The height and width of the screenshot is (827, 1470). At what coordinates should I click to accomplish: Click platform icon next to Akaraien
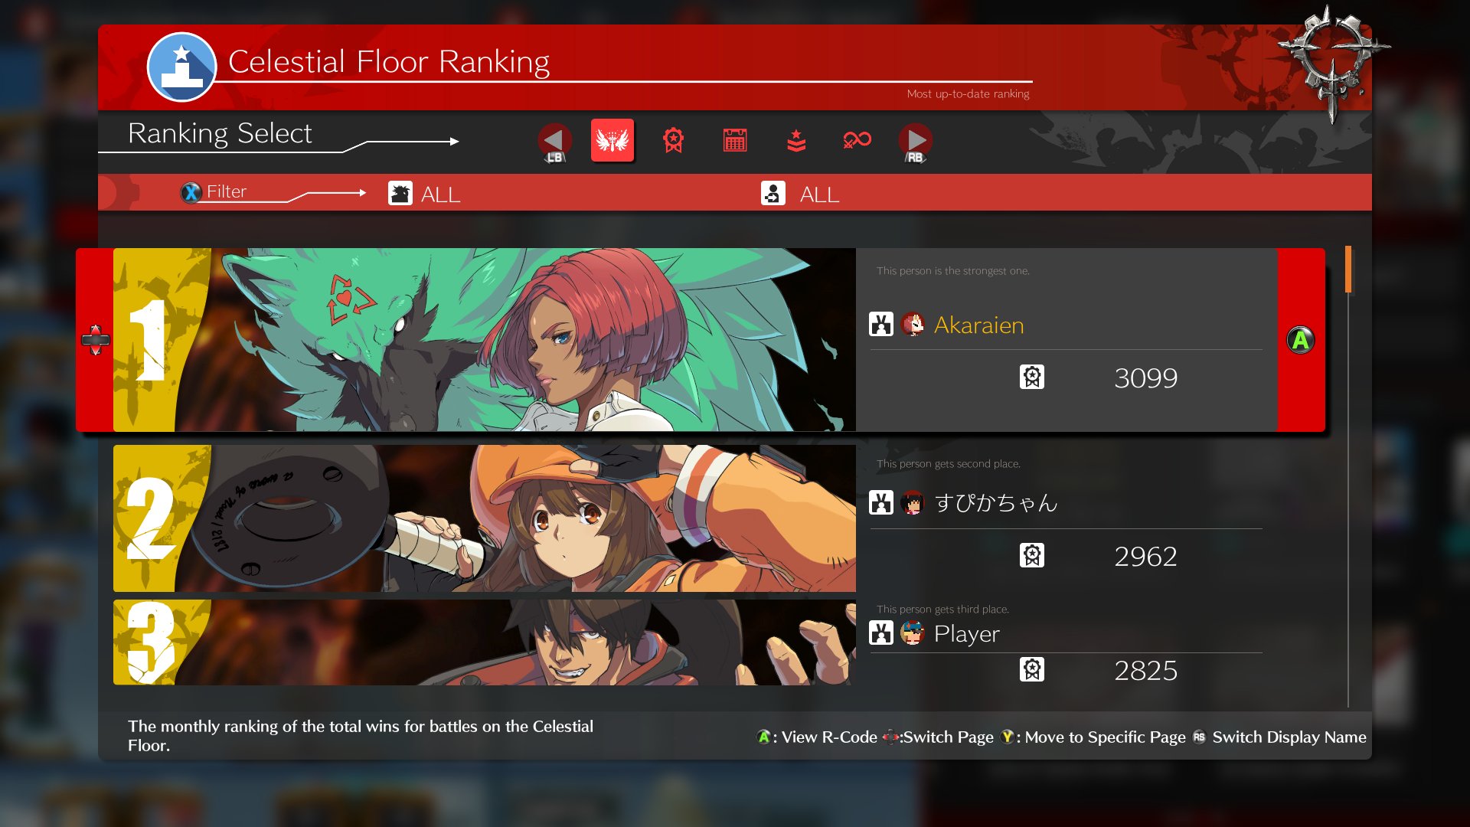pyautogui.click(x=881, y=324)
